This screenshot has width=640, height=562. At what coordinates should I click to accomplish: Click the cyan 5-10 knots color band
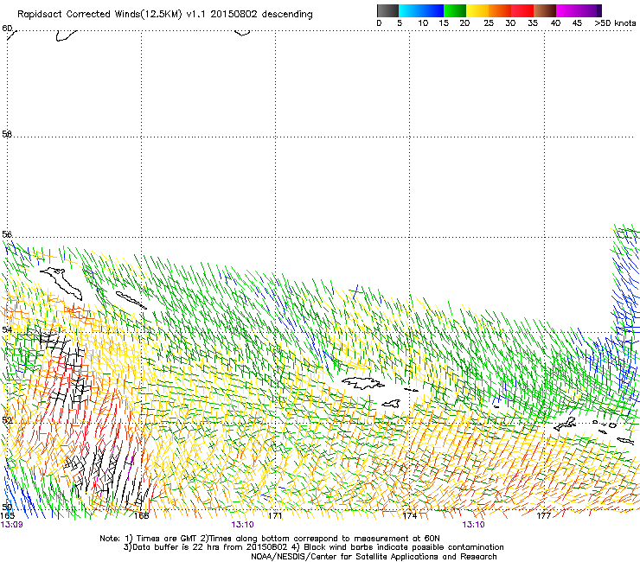(410, 10)
